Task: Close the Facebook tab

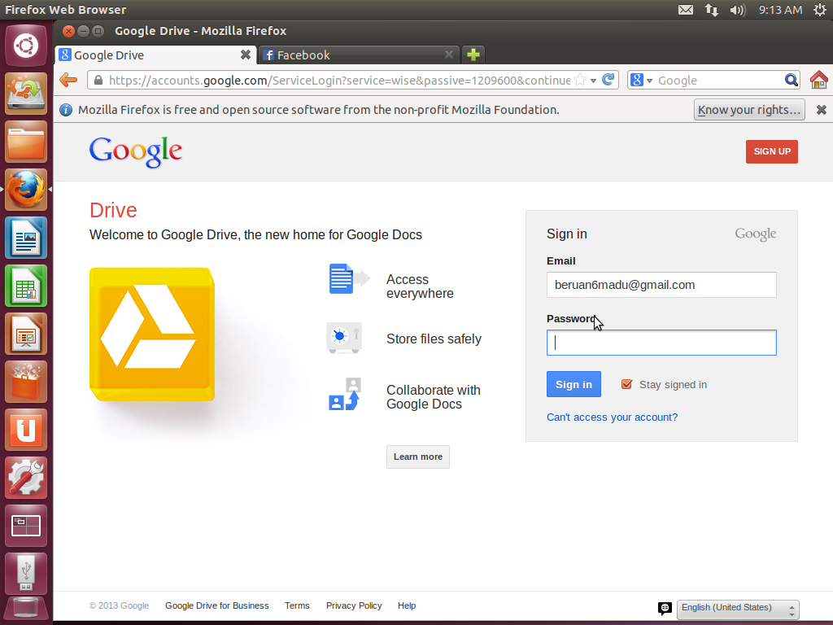Action: pyautogui.click(x=449, y=55)
